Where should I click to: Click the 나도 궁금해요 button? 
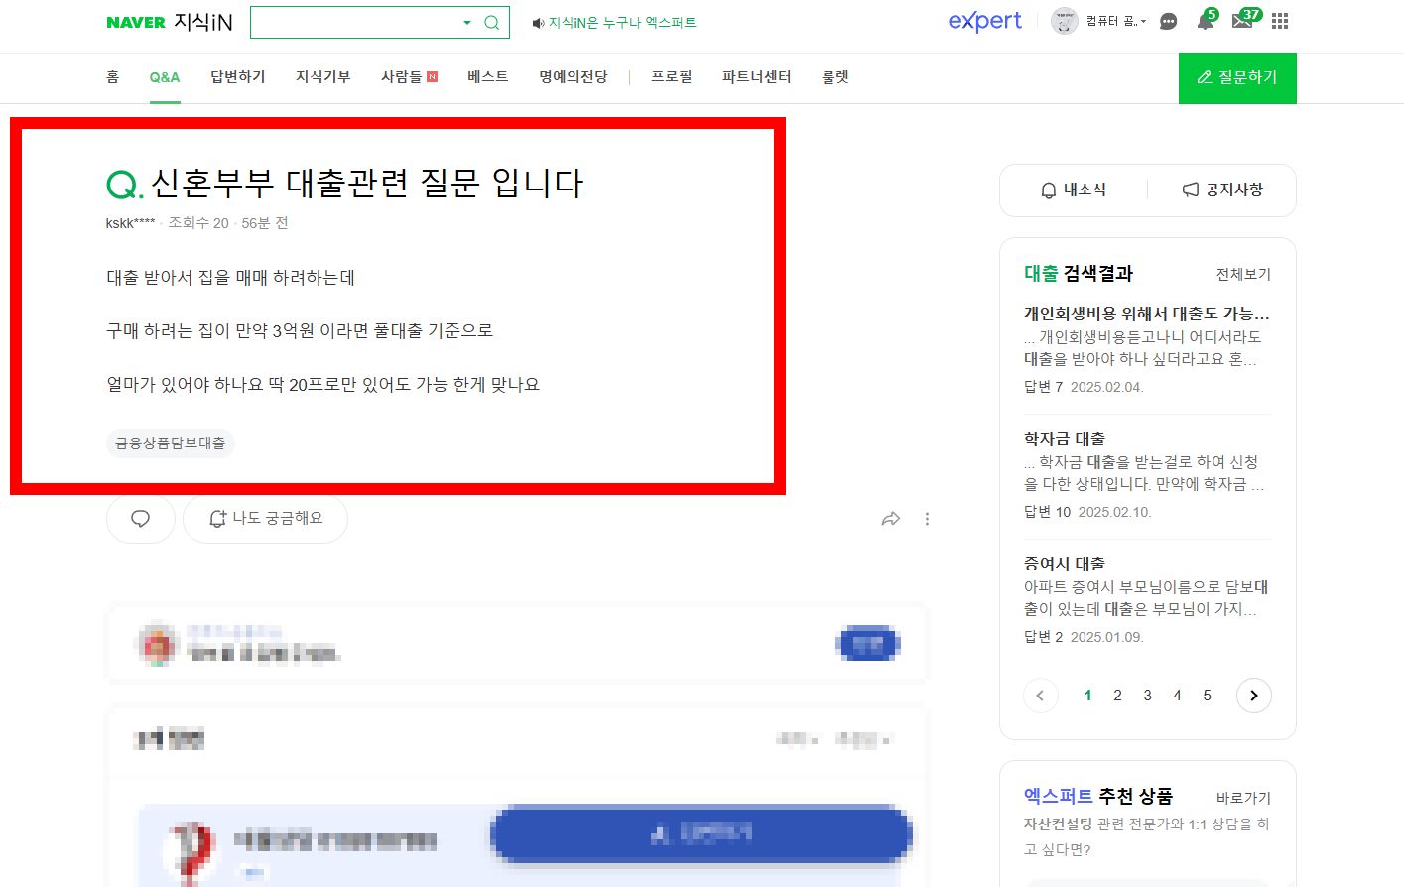point(266,519)
